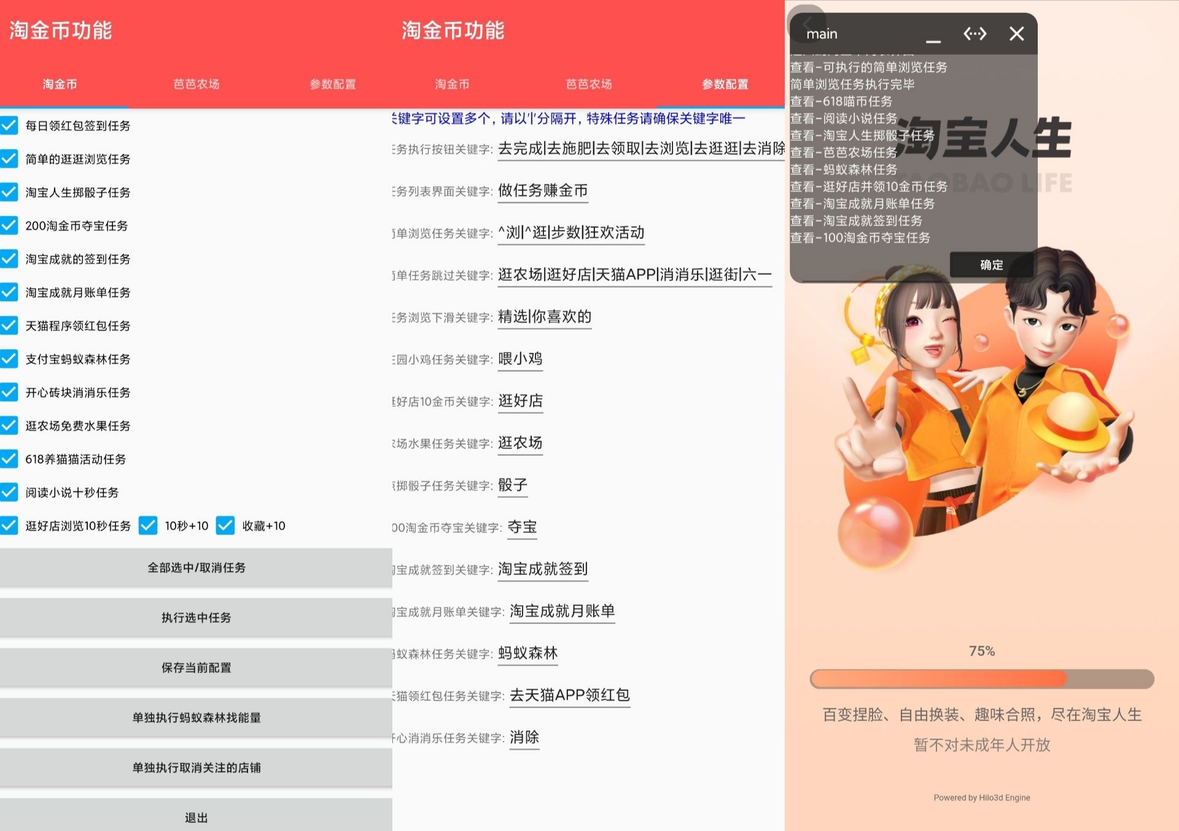Viewport: 1179px width, 831px height.
Task: Click 全部选中/取消任务 button
Action: point(196,568)
